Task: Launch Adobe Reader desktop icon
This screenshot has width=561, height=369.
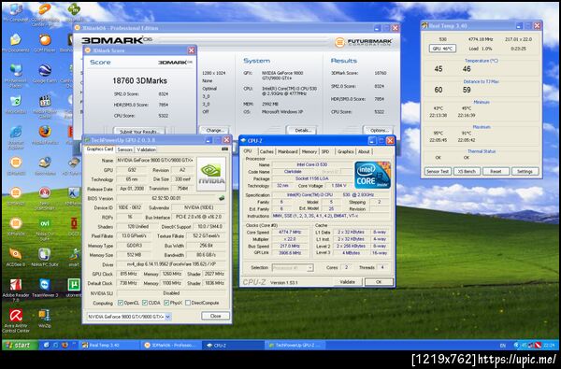Action: tap(16, 290)
